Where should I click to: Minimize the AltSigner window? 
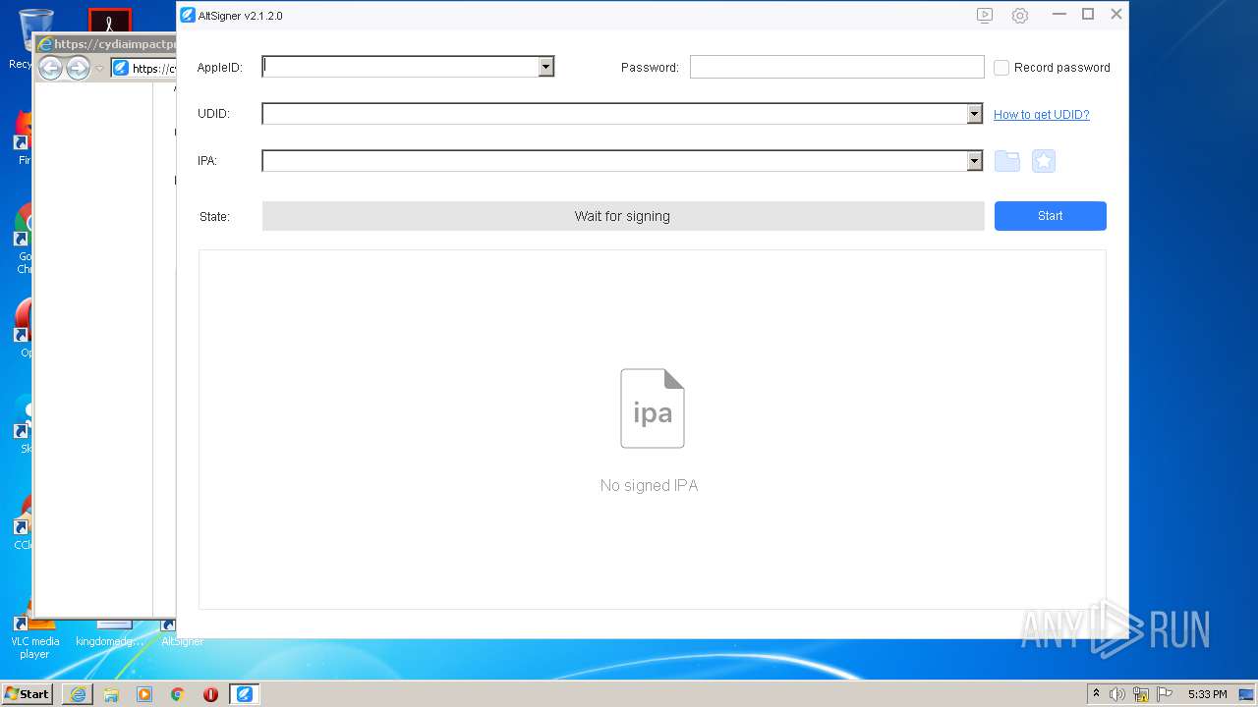click(1058, 15)
